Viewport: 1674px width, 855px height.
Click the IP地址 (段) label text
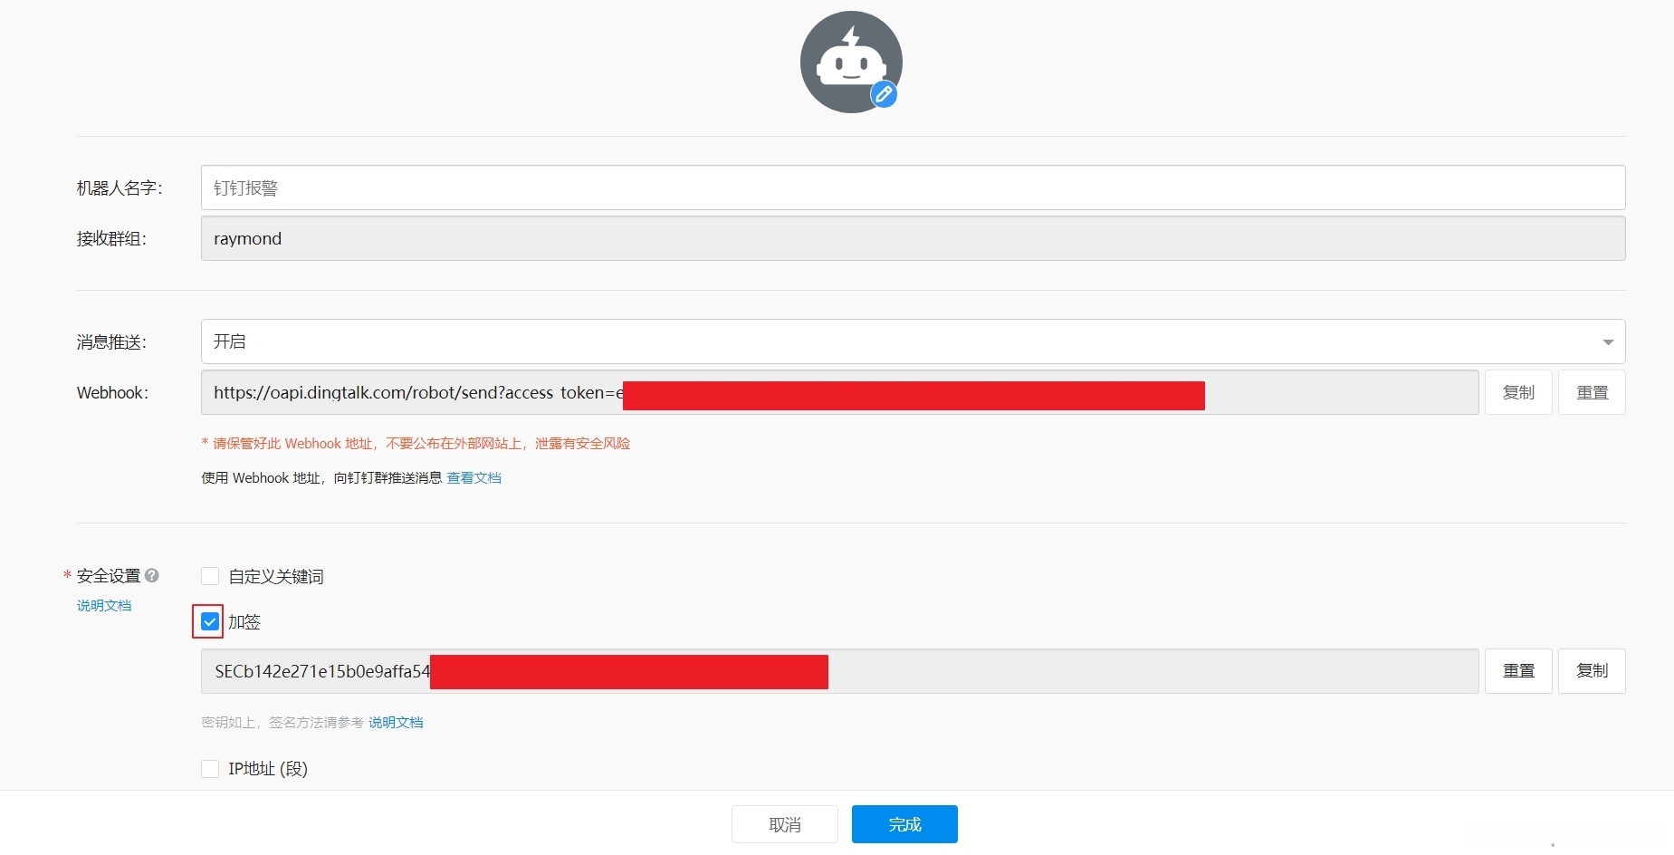[x=268, y=769]
